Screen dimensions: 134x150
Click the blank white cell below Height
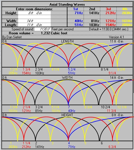click(x=34, y=17)
